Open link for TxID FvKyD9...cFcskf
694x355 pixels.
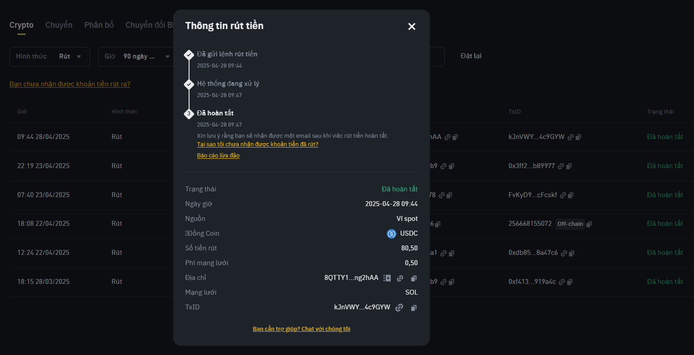point(563,195)
